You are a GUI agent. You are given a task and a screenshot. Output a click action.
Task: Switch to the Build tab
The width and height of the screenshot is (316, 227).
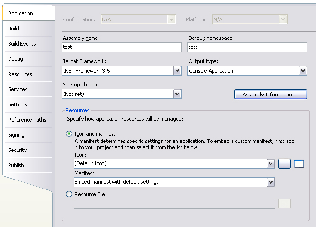click(x=14, y=28)
